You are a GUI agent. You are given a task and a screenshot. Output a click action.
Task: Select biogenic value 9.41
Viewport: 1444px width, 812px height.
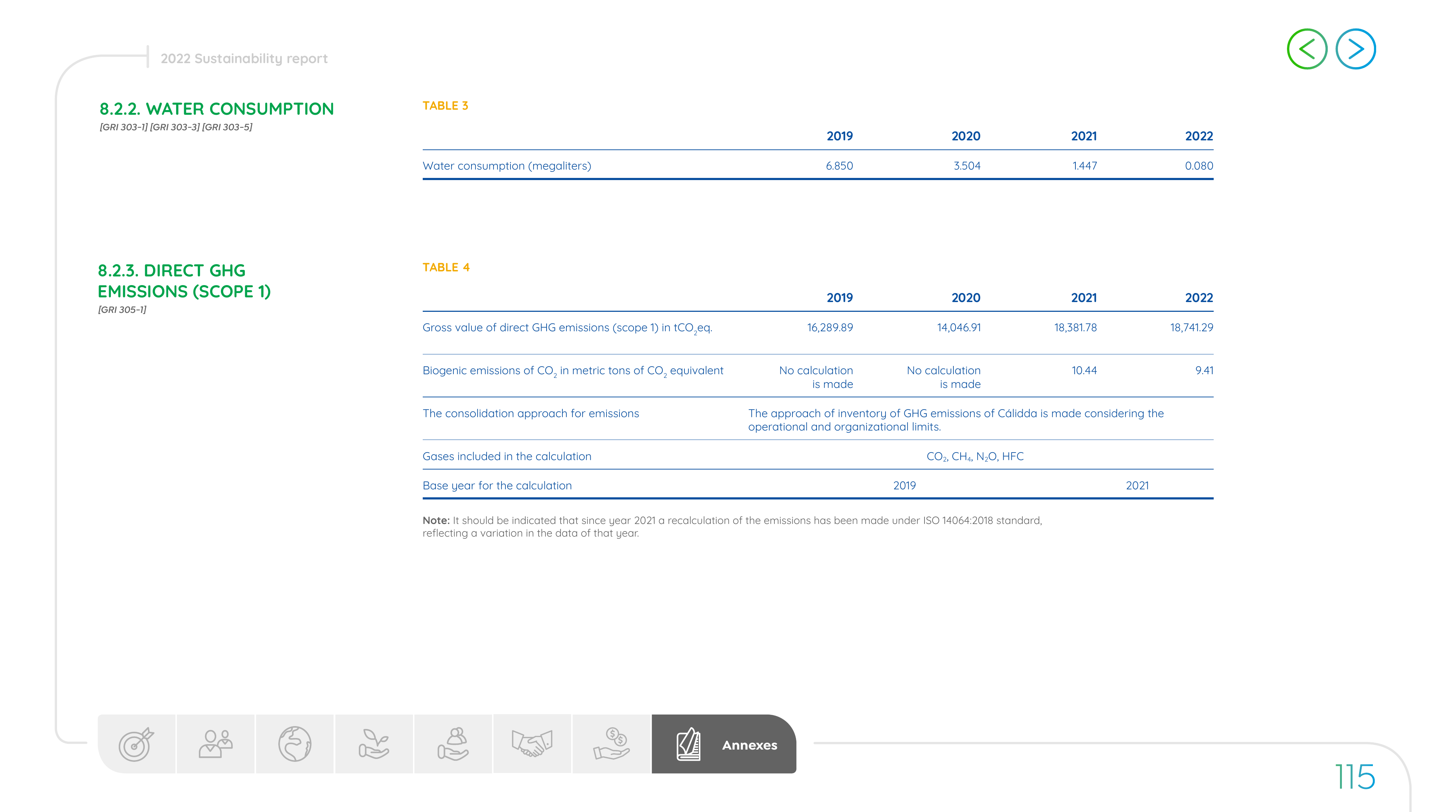pos(1204,370)
